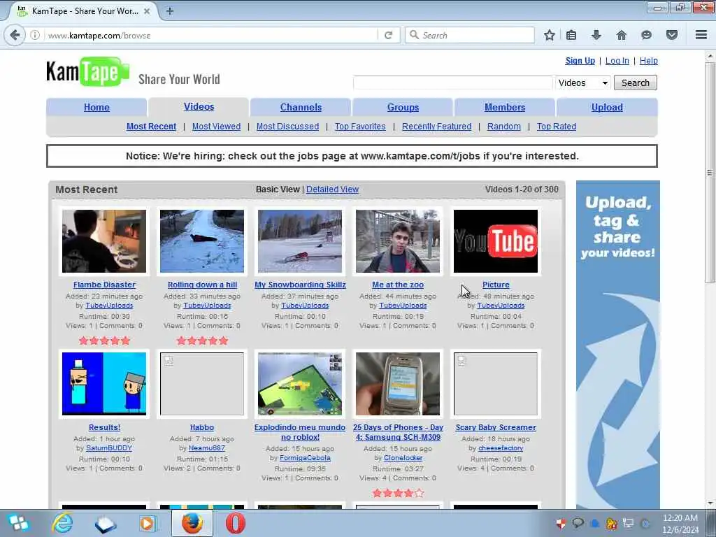Click the browser back arrow button
The width and height of the screenshot is (716, 537).
pyautogui.click(x=15, y=35)
